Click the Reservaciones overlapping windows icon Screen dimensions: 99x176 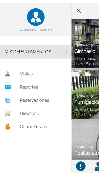tap(8, 100)
